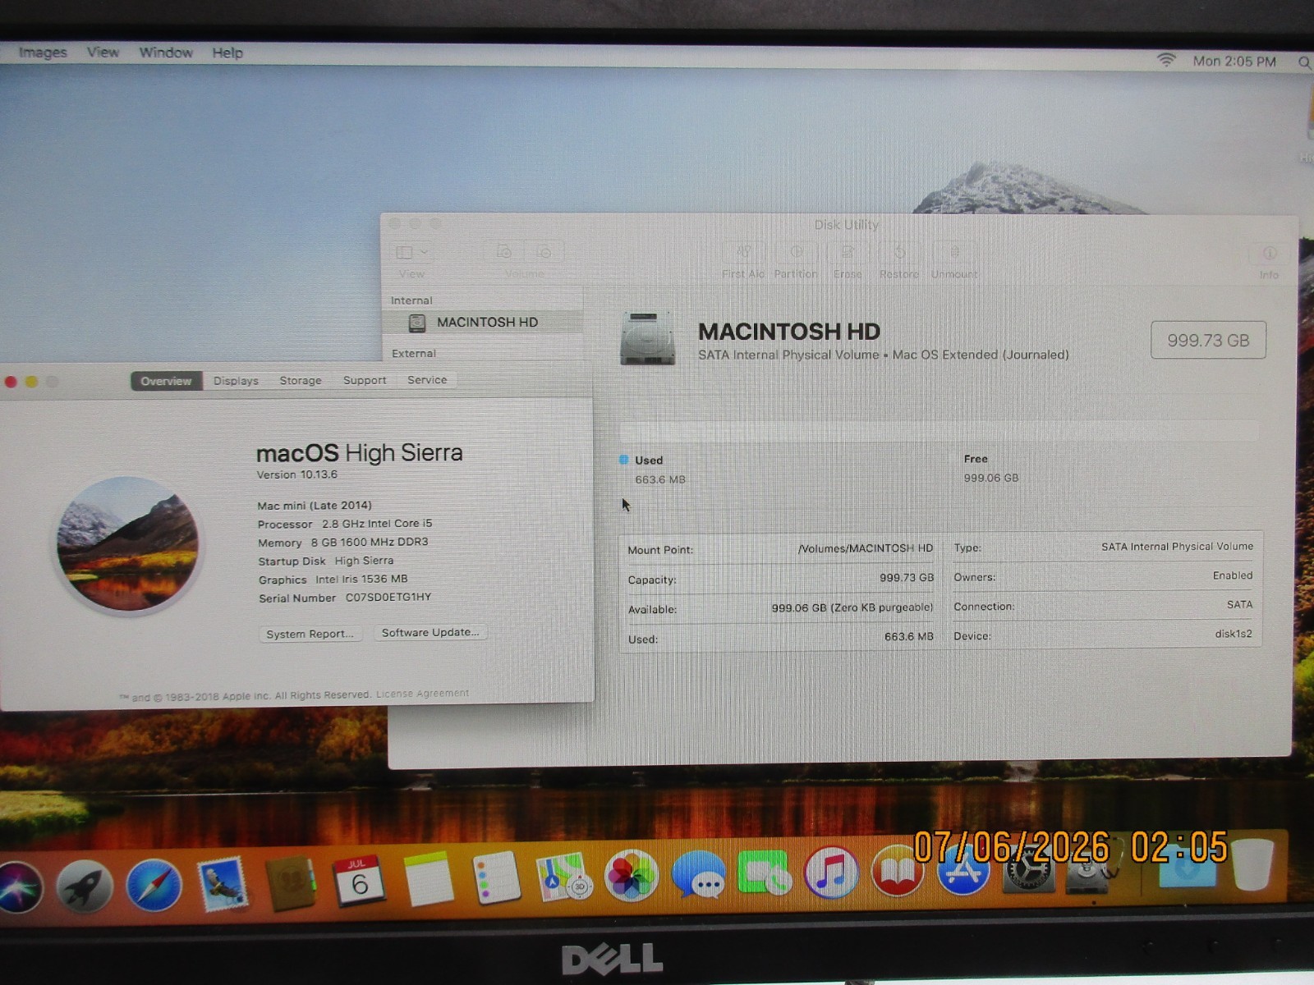The height and width of the screenshot is (985, 1314).
Task: Click the Software Update... button
Action: pos(430,632)
